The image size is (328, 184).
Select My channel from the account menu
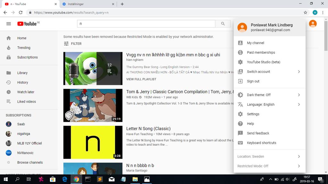269,43
